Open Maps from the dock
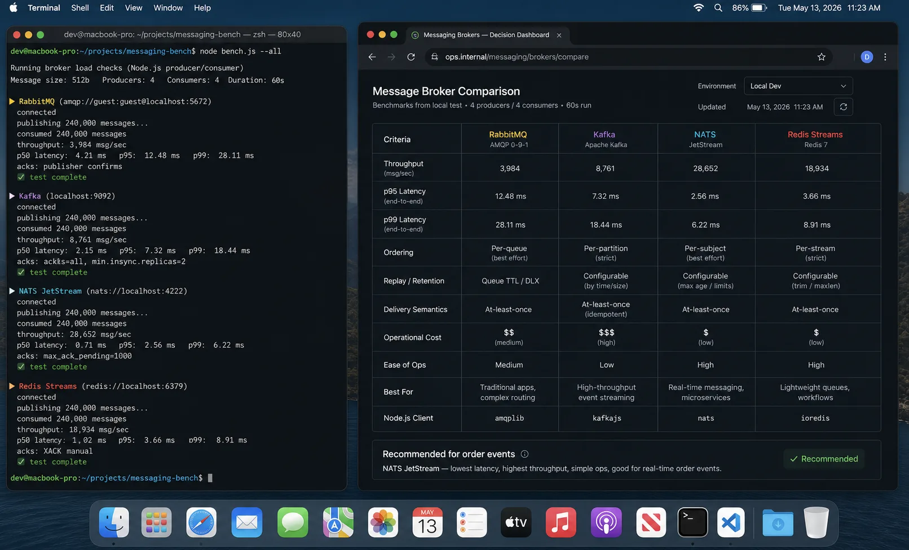 [338, 522]
